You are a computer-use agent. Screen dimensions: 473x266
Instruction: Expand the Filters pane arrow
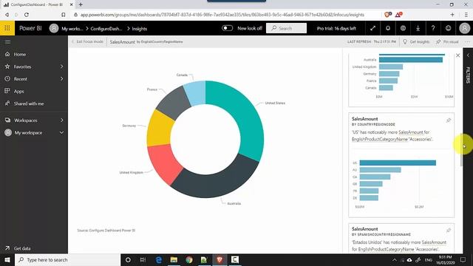click(x=468, y=55)
